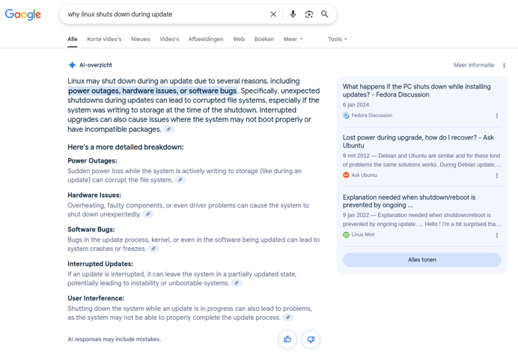Click Alles tonen button
The image size is (518, 355).
[x=422, y=260]
